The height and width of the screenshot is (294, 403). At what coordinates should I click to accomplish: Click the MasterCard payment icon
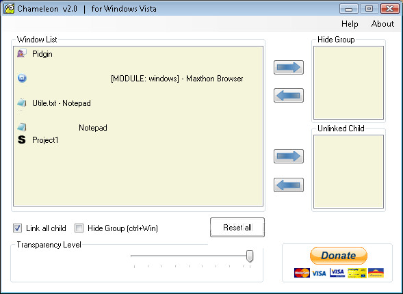(302, 273)
